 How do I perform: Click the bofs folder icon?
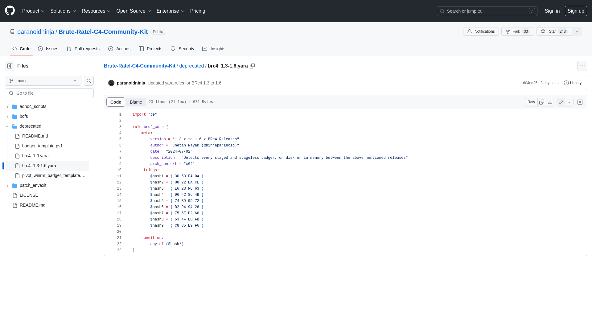pos(15,117)
